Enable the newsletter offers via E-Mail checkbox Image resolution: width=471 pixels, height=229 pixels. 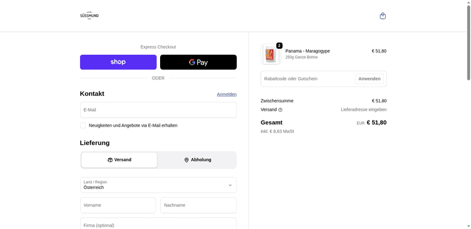[x=83, y=125]
